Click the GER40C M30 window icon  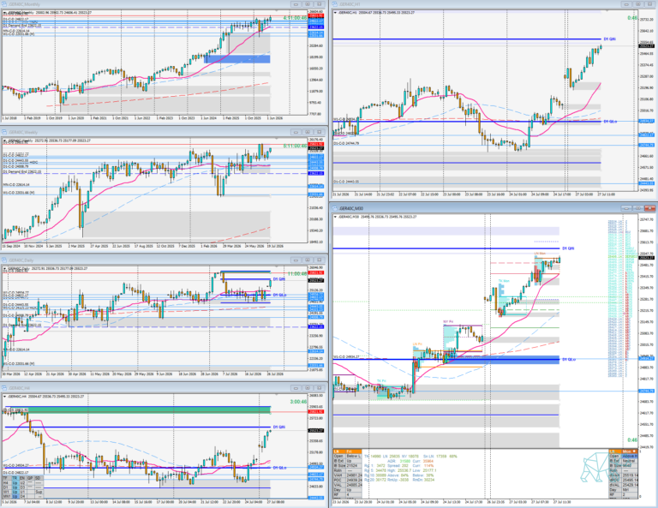(335, 208)
